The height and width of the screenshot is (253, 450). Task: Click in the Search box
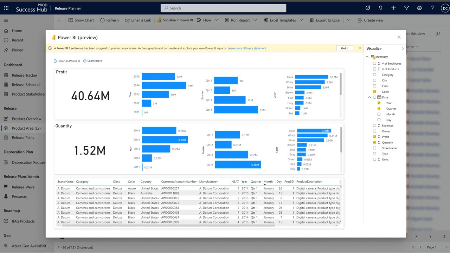click(223, 8)
